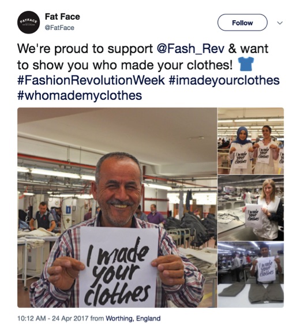Click the blue t-shirt emoji
300x327 pixels.
click(x=246, y=64)
